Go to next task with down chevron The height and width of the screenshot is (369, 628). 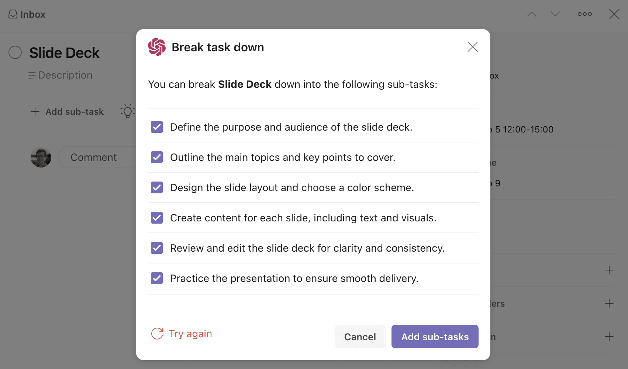point(555,14)
